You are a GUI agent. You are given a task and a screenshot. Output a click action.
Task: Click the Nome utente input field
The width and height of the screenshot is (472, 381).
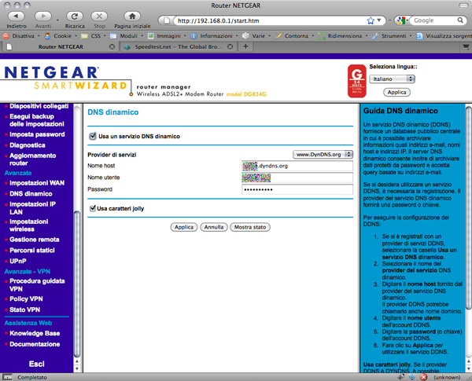(297, 178)
